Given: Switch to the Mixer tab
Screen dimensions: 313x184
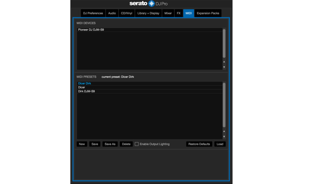Looking at the screenshot, I should tap(168, 13).
